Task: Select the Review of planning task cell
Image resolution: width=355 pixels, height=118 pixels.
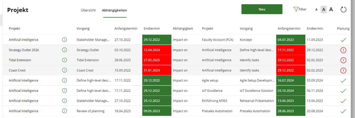Action: (90, 111)
